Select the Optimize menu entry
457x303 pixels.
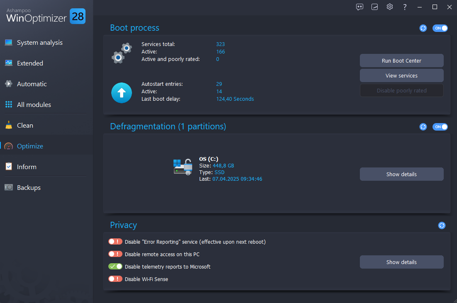(29, 146)
